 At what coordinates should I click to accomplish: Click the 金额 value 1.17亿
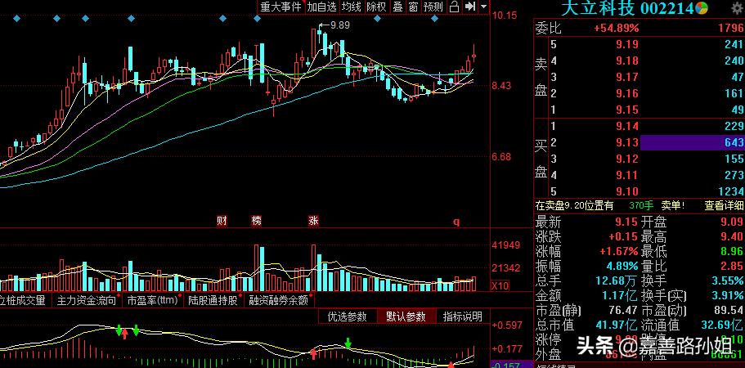pos(619,295)
